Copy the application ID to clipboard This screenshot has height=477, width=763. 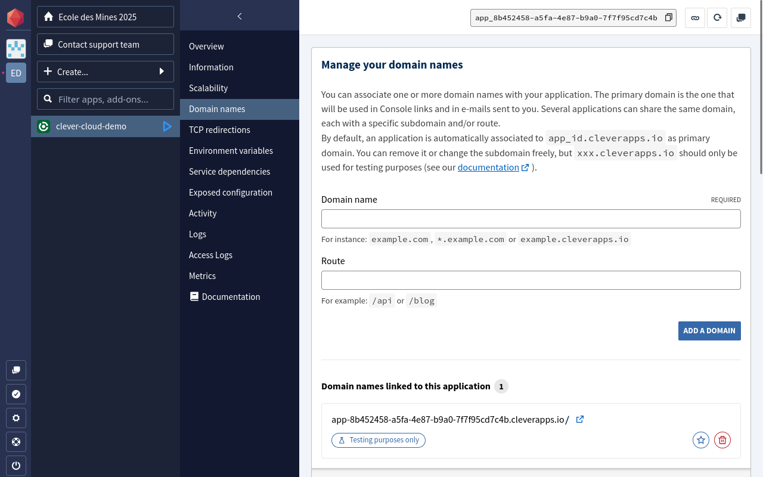(668, 18)
